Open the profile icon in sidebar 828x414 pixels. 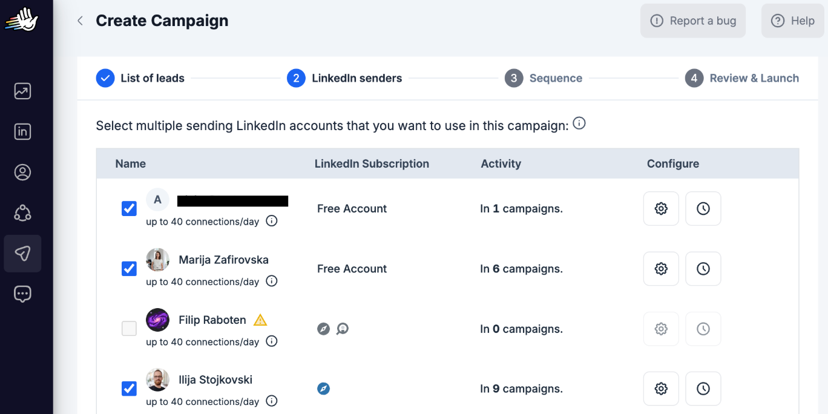click(x=22, y=172)
